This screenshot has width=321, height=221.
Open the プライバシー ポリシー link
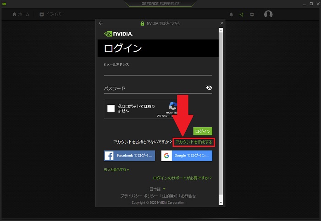(x=139, y=196)
